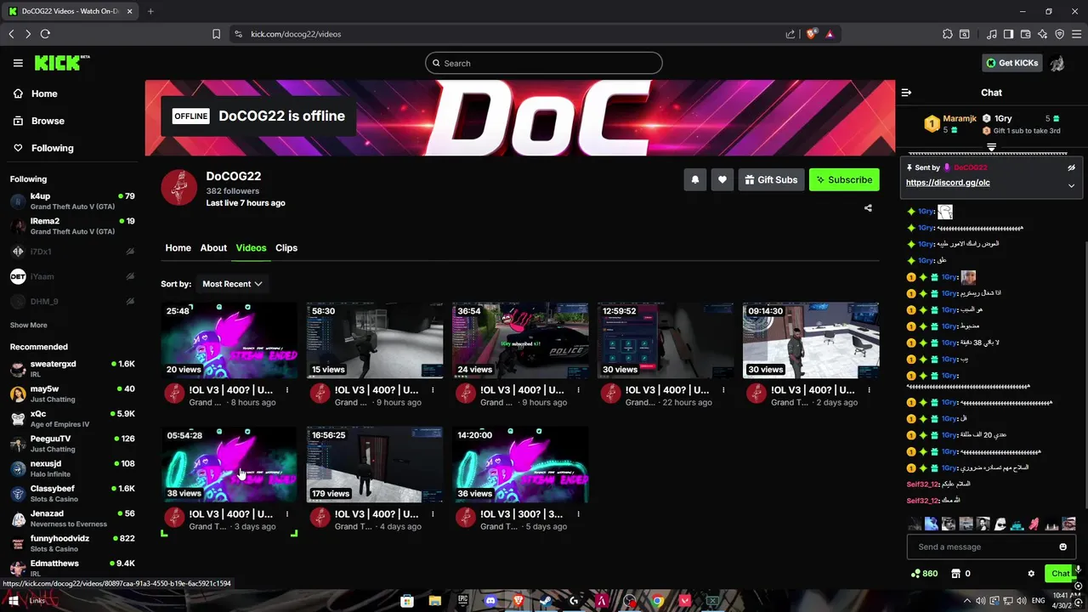
Task: Click the share icon below Subscribe
Action: [x=868, y=208]
